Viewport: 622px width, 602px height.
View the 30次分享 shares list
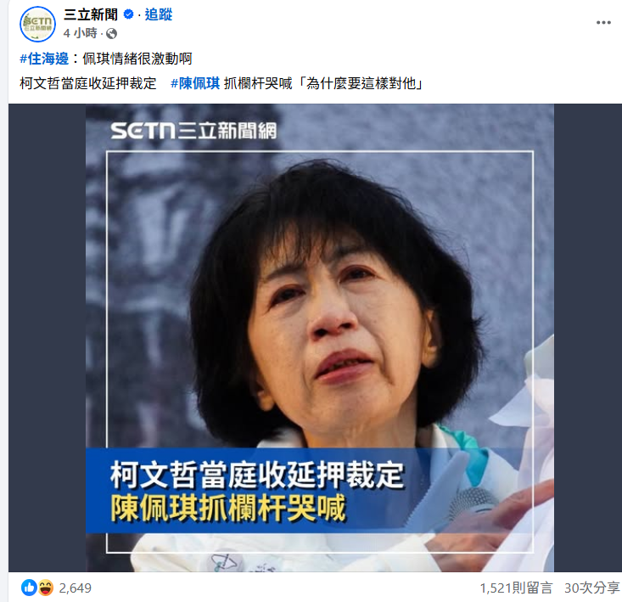(591, 588)
